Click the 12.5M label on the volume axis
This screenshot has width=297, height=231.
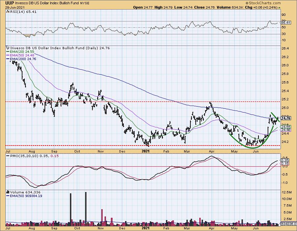(287, 192)
